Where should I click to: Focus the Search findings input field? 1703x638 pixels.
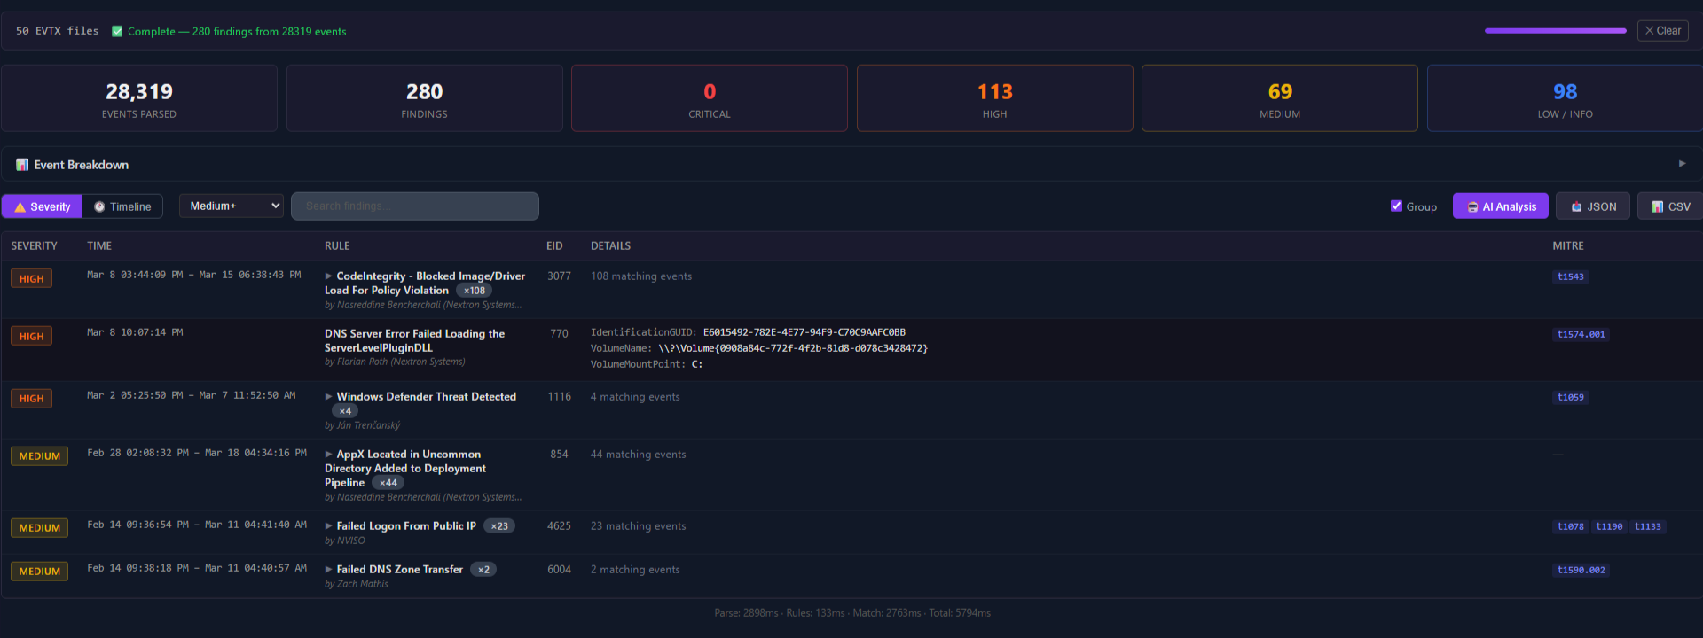(x=414, y=206)
